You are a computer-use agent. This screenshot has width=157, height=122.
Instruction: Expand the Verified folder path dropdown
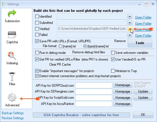pos(130,29)
